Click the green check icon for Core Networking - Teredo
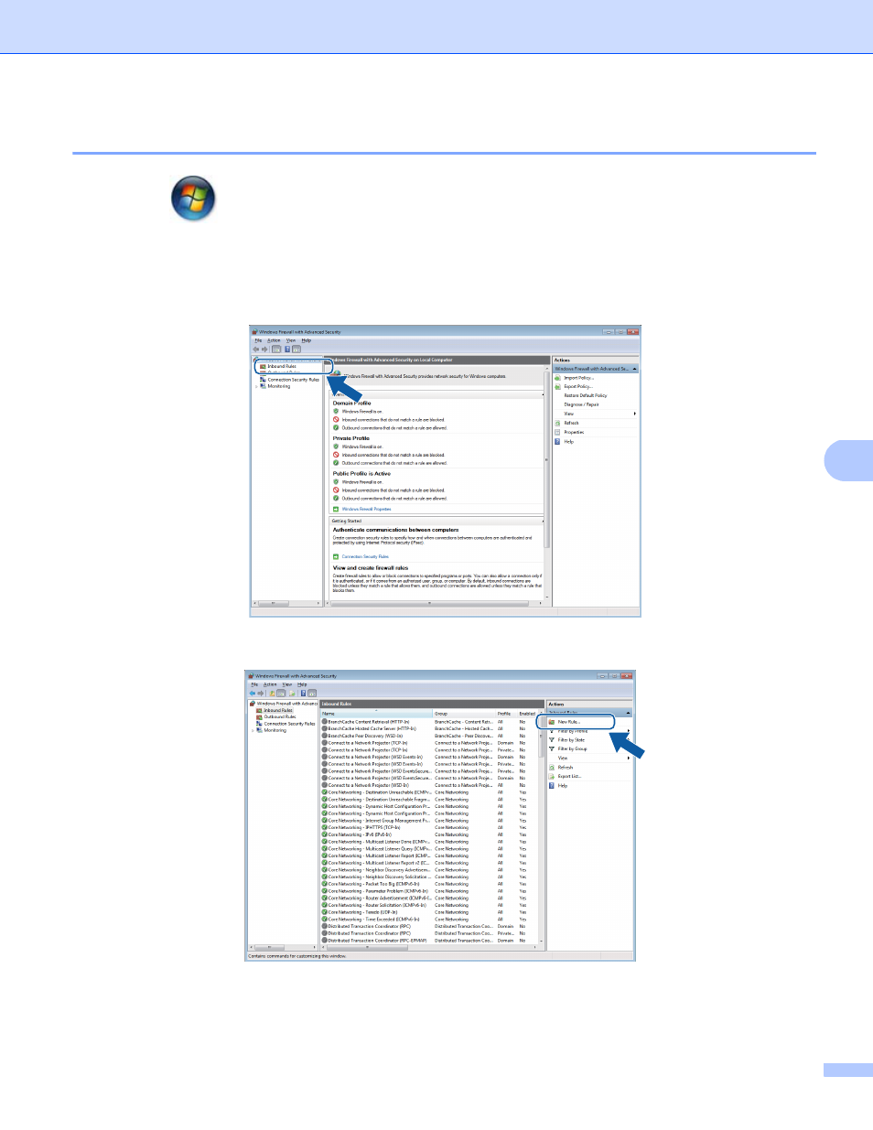 point(325,912)
